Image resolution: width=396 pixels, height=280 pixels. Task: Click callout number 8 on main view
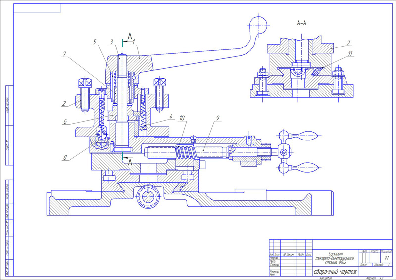point(65,157)
